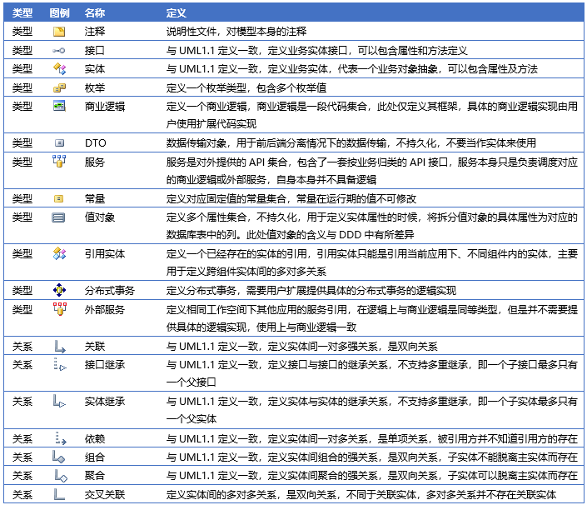Image resolution: width=587 pixels, height=505 pixels.
Task: Click the 交叉关联 cross association icon
Action: pos(59,494)
